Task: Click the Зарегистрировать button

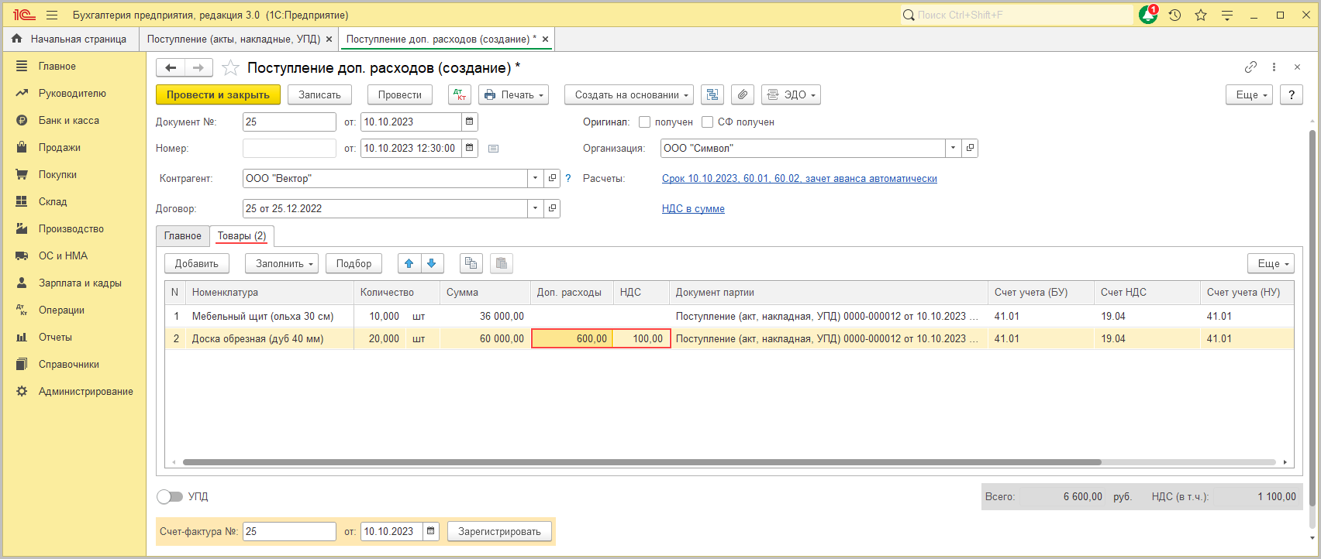Action: coord(499,531)
